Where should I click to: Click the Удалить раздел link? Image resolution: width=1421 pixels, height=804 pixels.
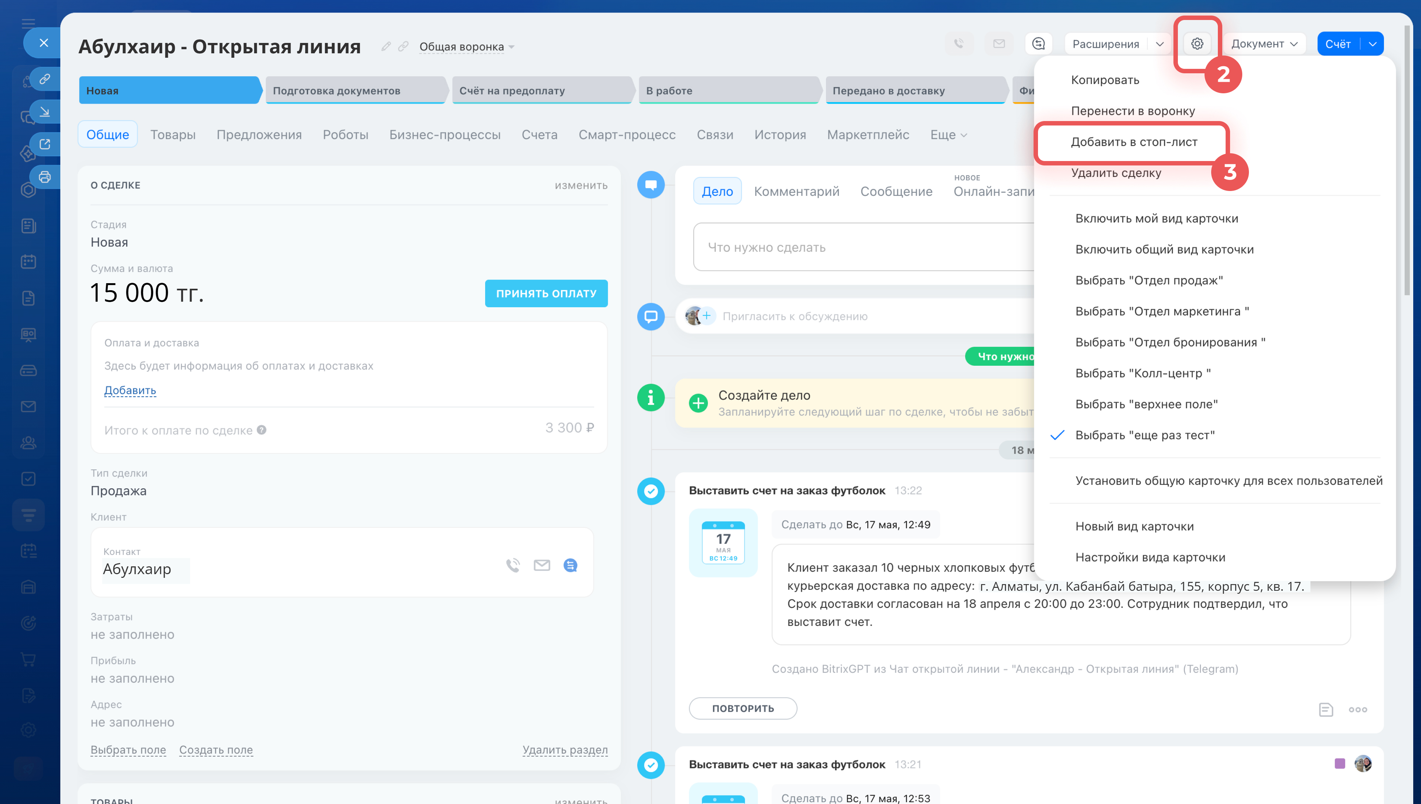point(565,750)
